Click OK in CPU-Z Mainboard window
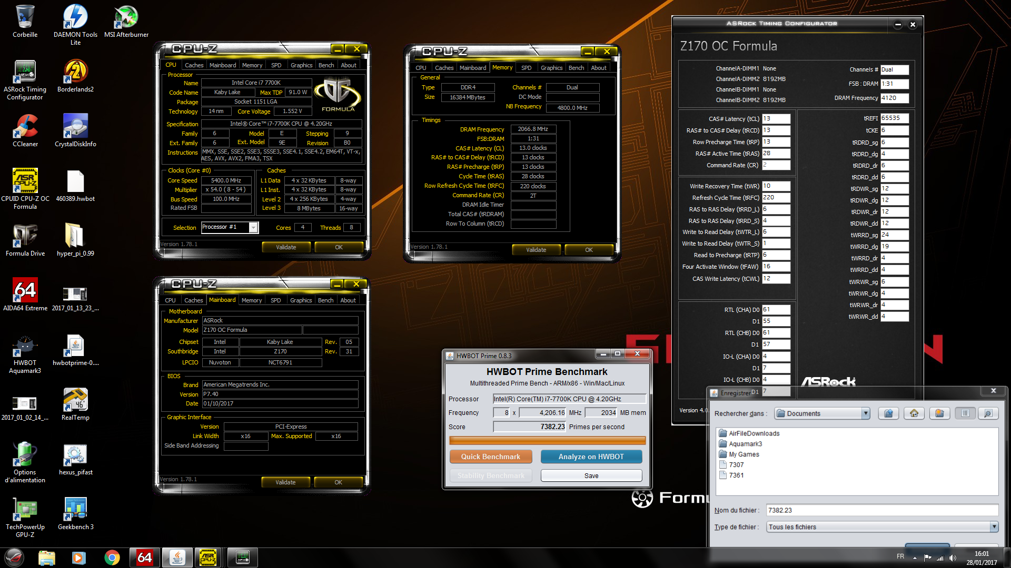 point(338,482)
